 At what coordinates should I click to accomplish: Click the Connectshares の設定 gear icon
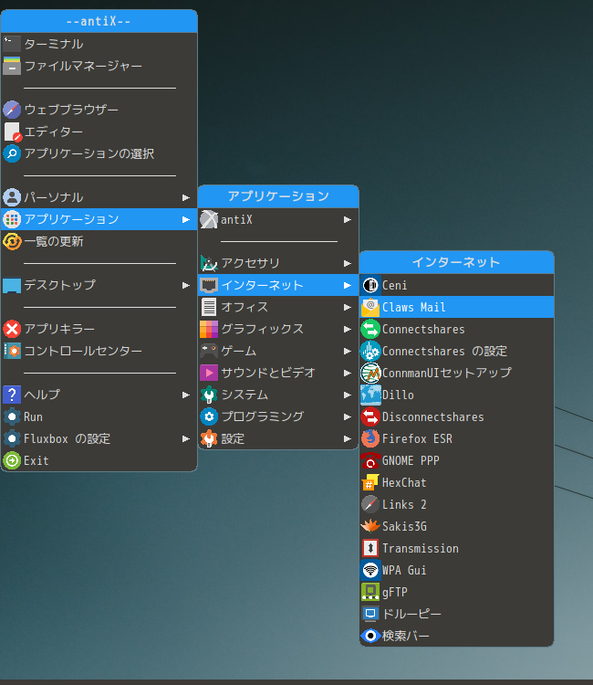[x=370, y=351]
